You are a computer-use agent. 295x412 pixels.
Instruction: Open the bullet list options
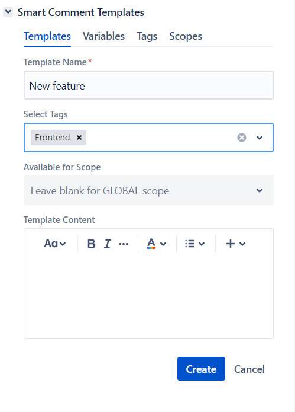(x=194, y=244)
